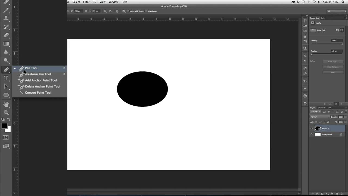348x196 pixels.
Task: Toggle the Auto Add/Delete checkbox
Action: (x=128, y=11)
